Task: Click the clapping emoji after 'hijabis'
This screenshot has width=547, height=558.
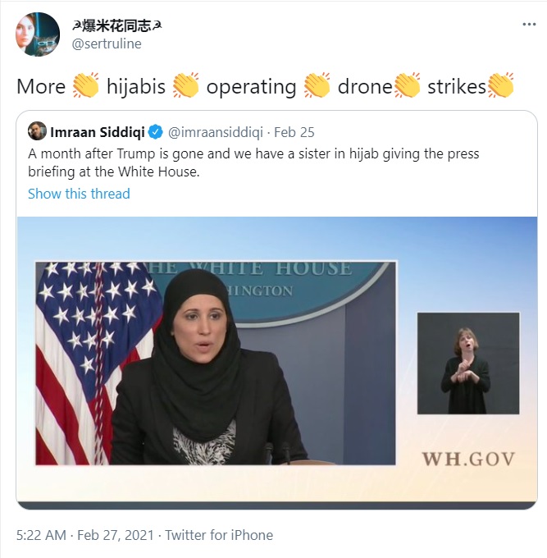Action: [186, 85]
